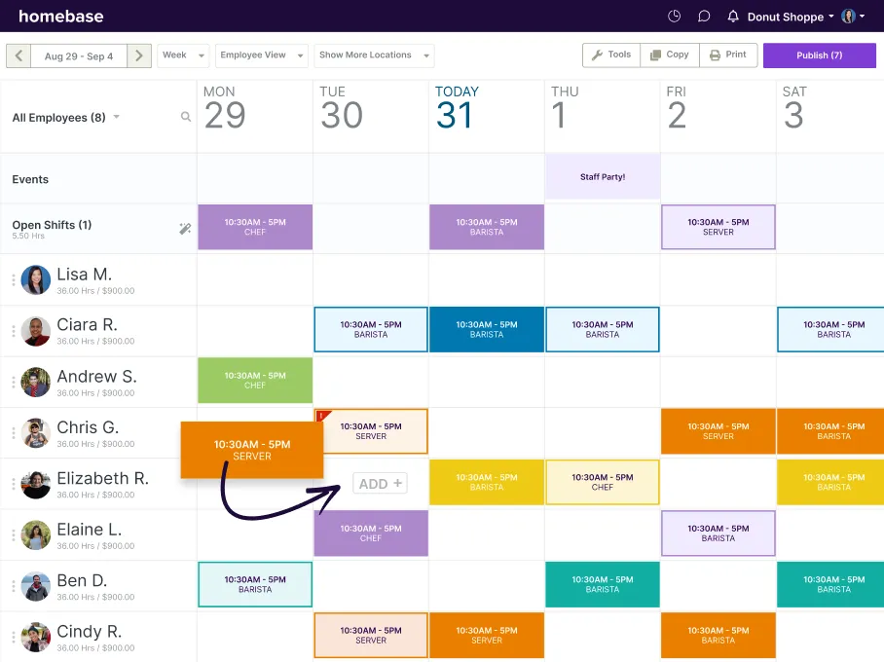Open the notifications bell
884x662 pixels.
point(733,16)
